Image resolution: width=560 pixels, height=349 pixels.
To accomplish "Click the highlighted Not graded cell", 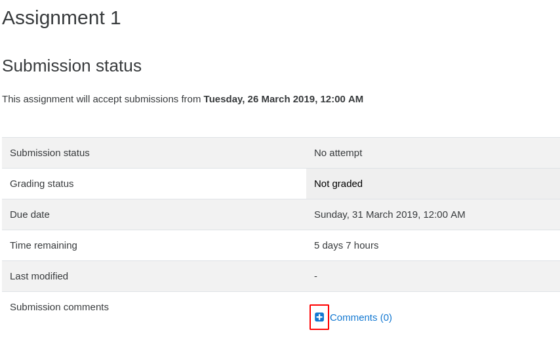I will click(433, 184).
